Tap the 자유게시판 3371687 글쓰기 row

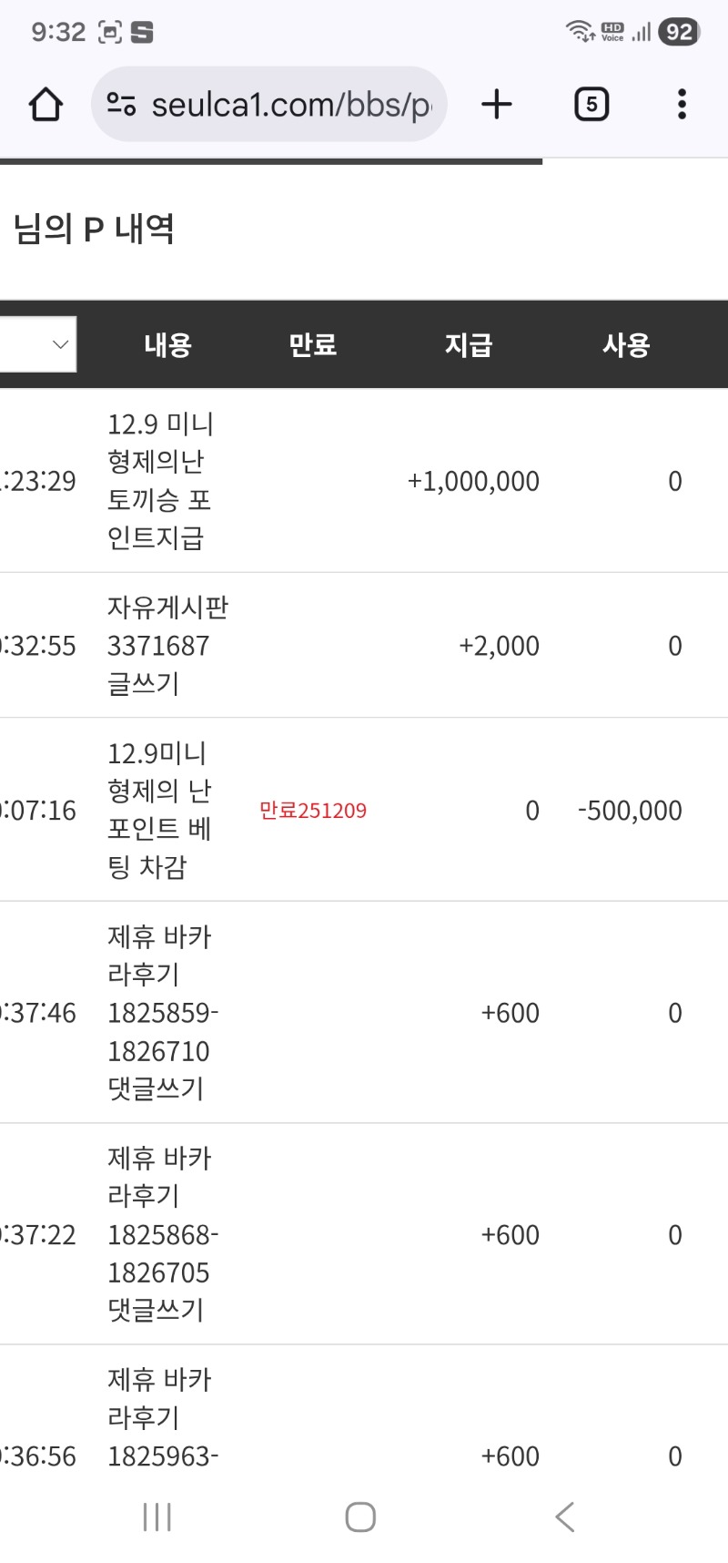point(364,646)
